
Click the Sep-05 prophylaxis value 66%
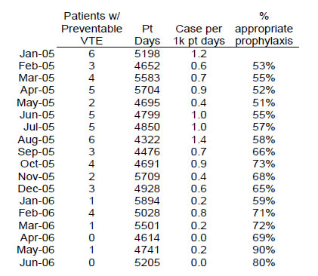[264, 152]
